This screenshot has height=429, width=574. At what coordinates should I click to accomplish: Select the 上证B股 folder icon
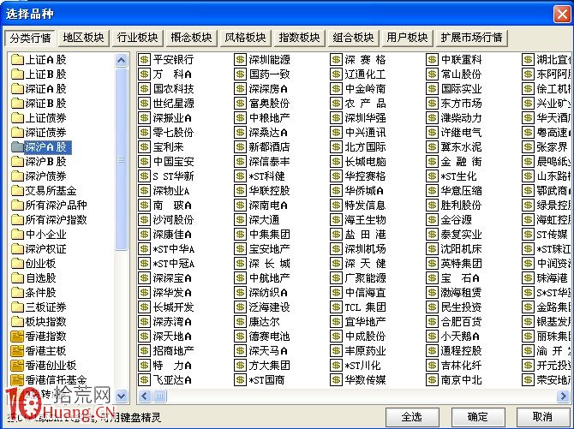17,74
